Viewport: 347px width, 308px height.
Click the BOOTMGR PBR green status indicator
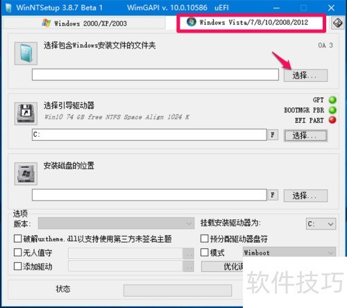coord(332,110)
